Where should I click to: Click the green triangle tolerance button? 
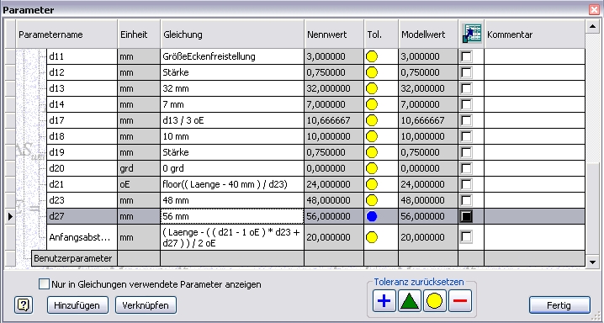coord(410,301)
